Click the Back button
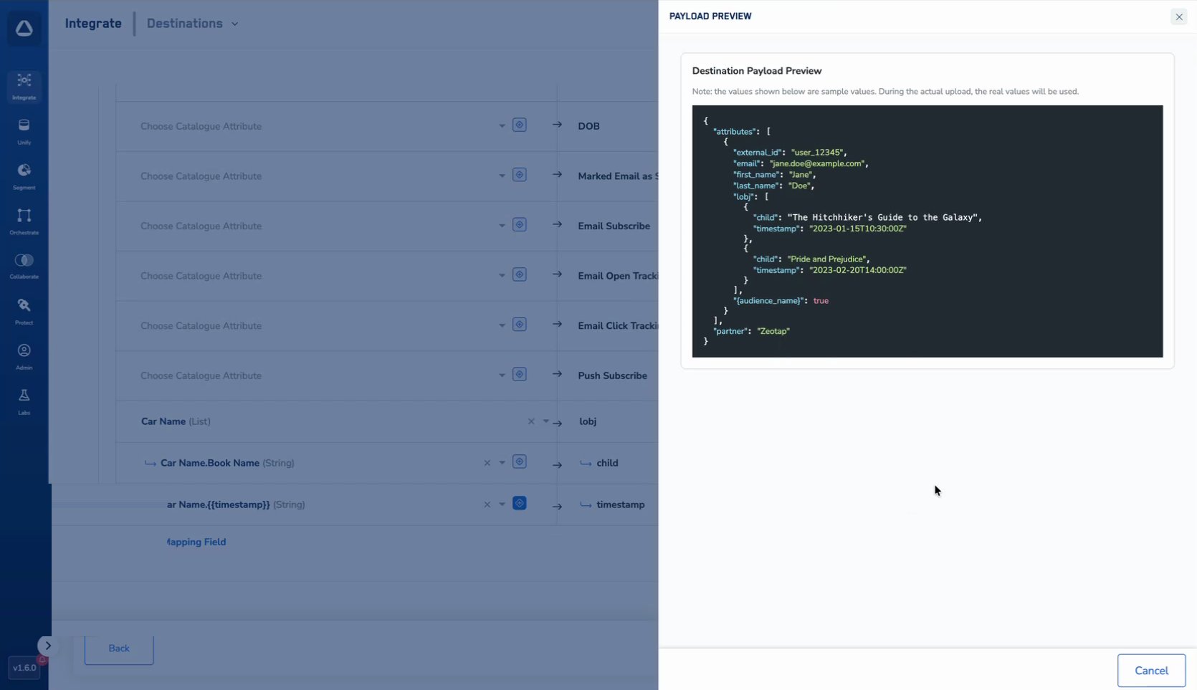 (x=119, y=648)
